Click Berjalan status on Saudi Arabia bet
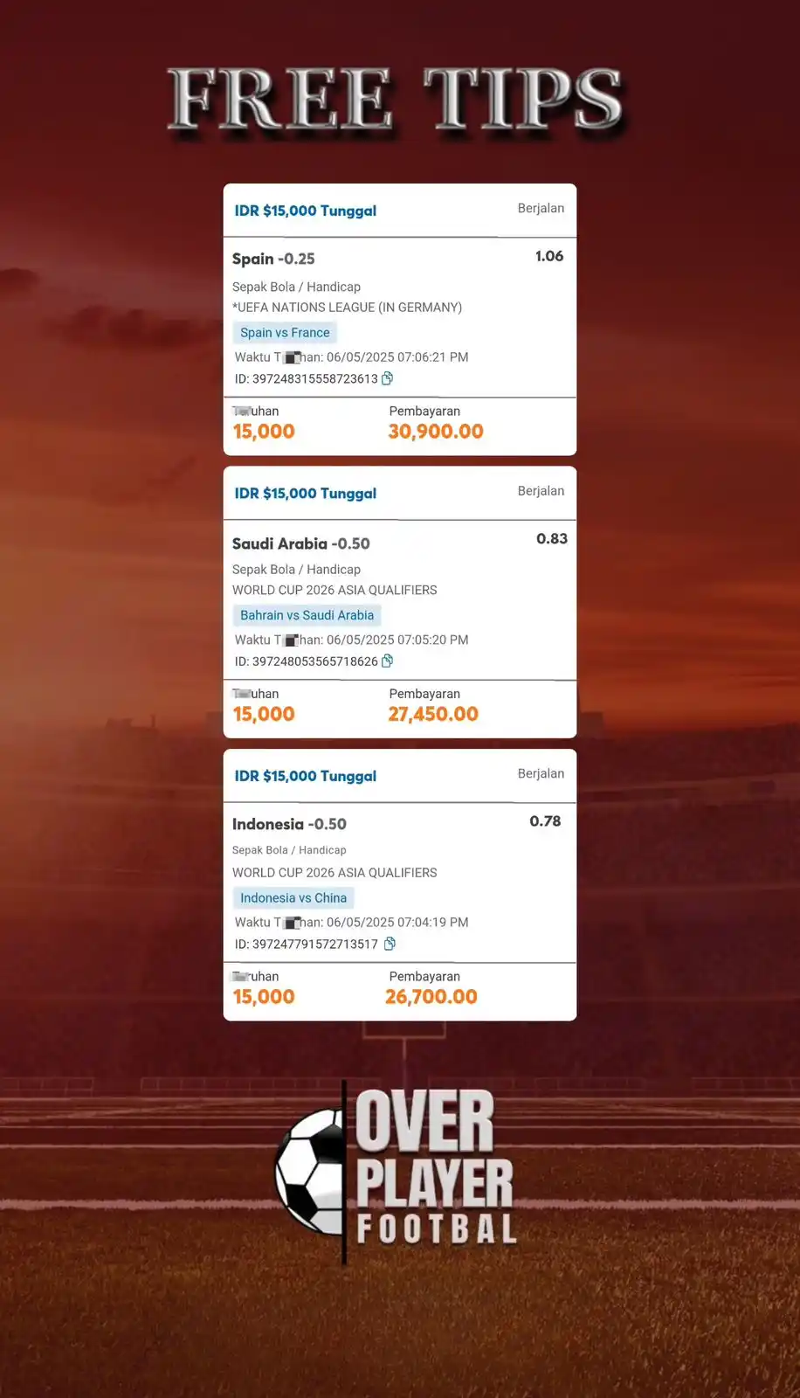Viewport: 800px width, 1398px height. [541, 491]
